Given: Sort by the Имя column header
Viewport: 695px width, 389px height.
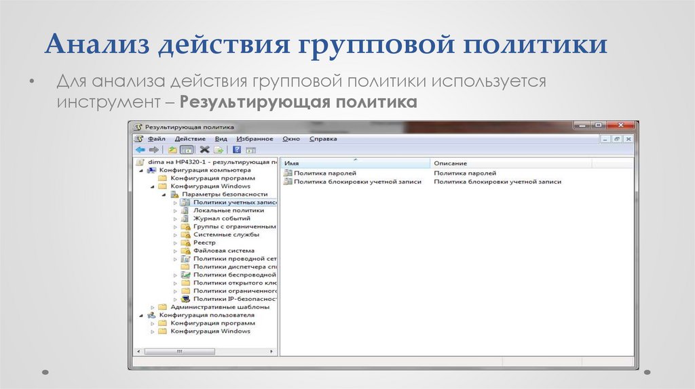Looking at the screenshot, I should (x=356, y=163).
